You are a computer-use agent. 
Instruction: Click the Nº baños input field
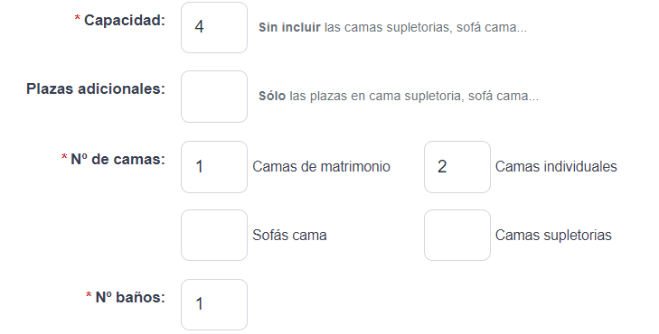click(214, 304)
